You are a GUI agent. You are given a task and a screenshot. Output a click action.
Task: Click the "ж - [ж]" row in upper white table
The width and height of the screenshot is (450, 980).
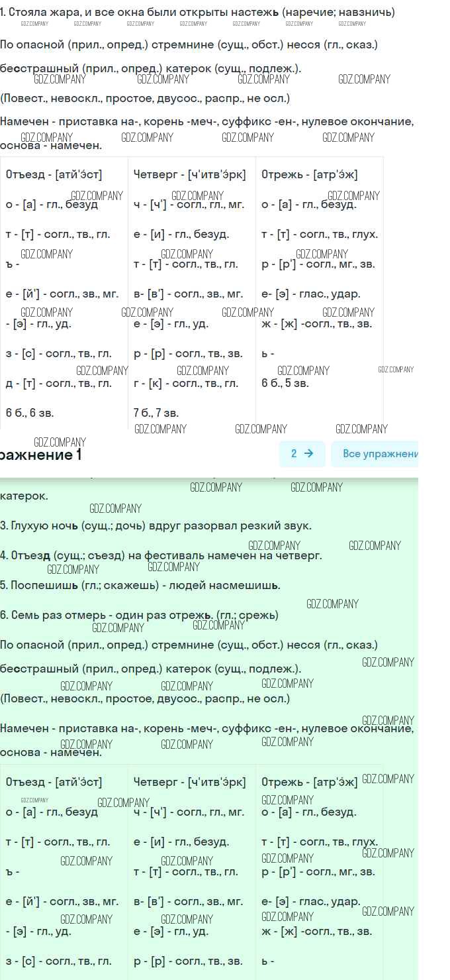[316, 323]
